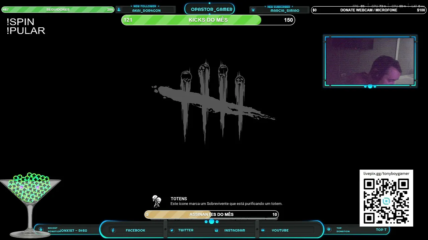Click the FPS 89 performance readout
This screenshot has height=240, width=428.
358,6
